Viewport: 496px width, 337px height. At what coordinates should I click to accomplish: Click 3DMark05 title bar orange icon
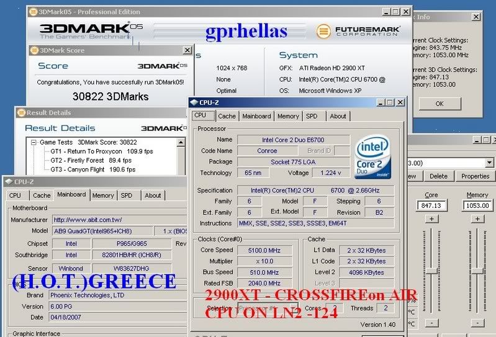33,12
